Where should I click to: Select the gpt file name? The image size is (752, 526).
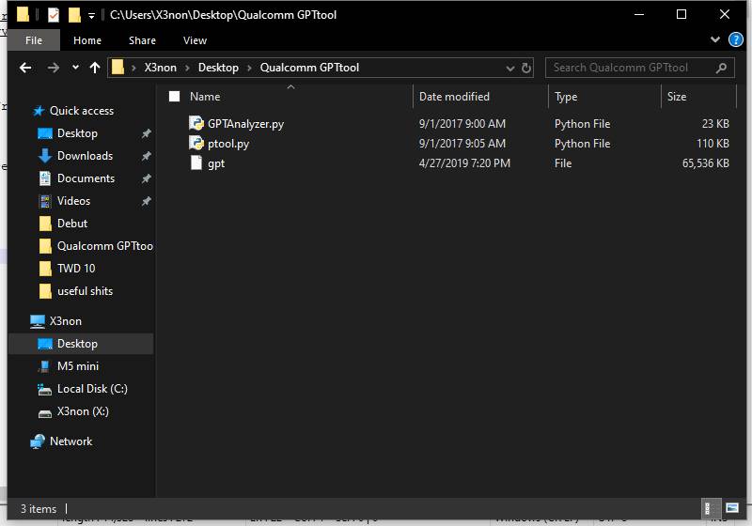pyautogui.click(x=216, y=163)
